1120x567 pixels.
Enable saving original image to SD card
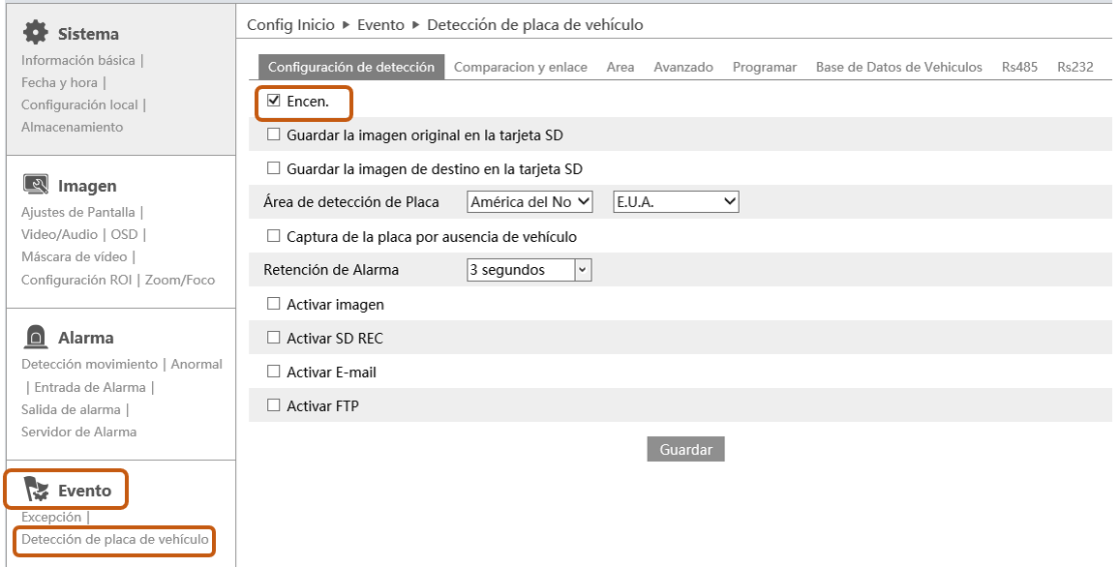point(274,134)
